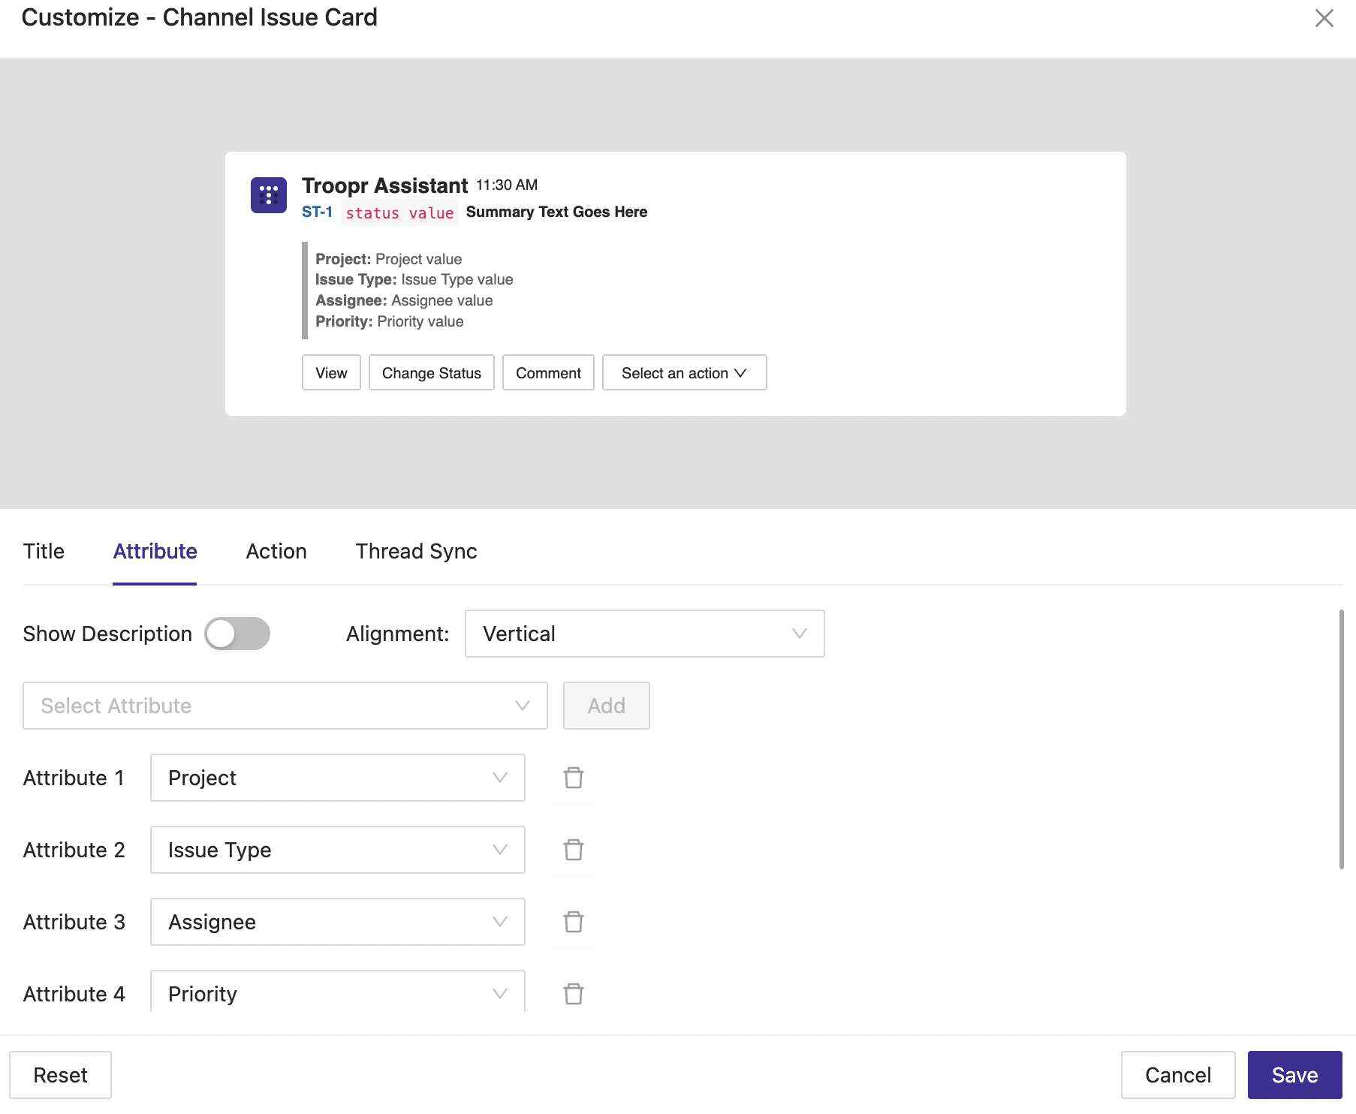This screenshot has width=1356, height=1114.
Task: Close the Customize dialog with X
Action: [1324, 18]
